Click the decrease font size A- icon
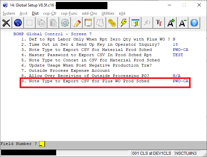 coord(183,23)
